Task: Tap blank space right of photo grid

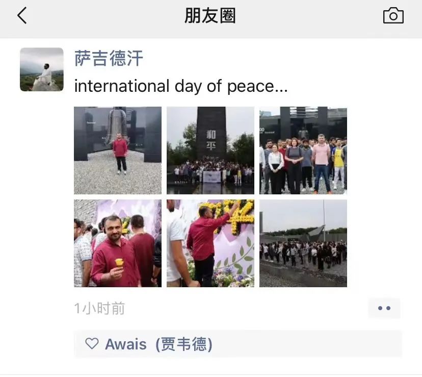Action: (x=382, y=197)
